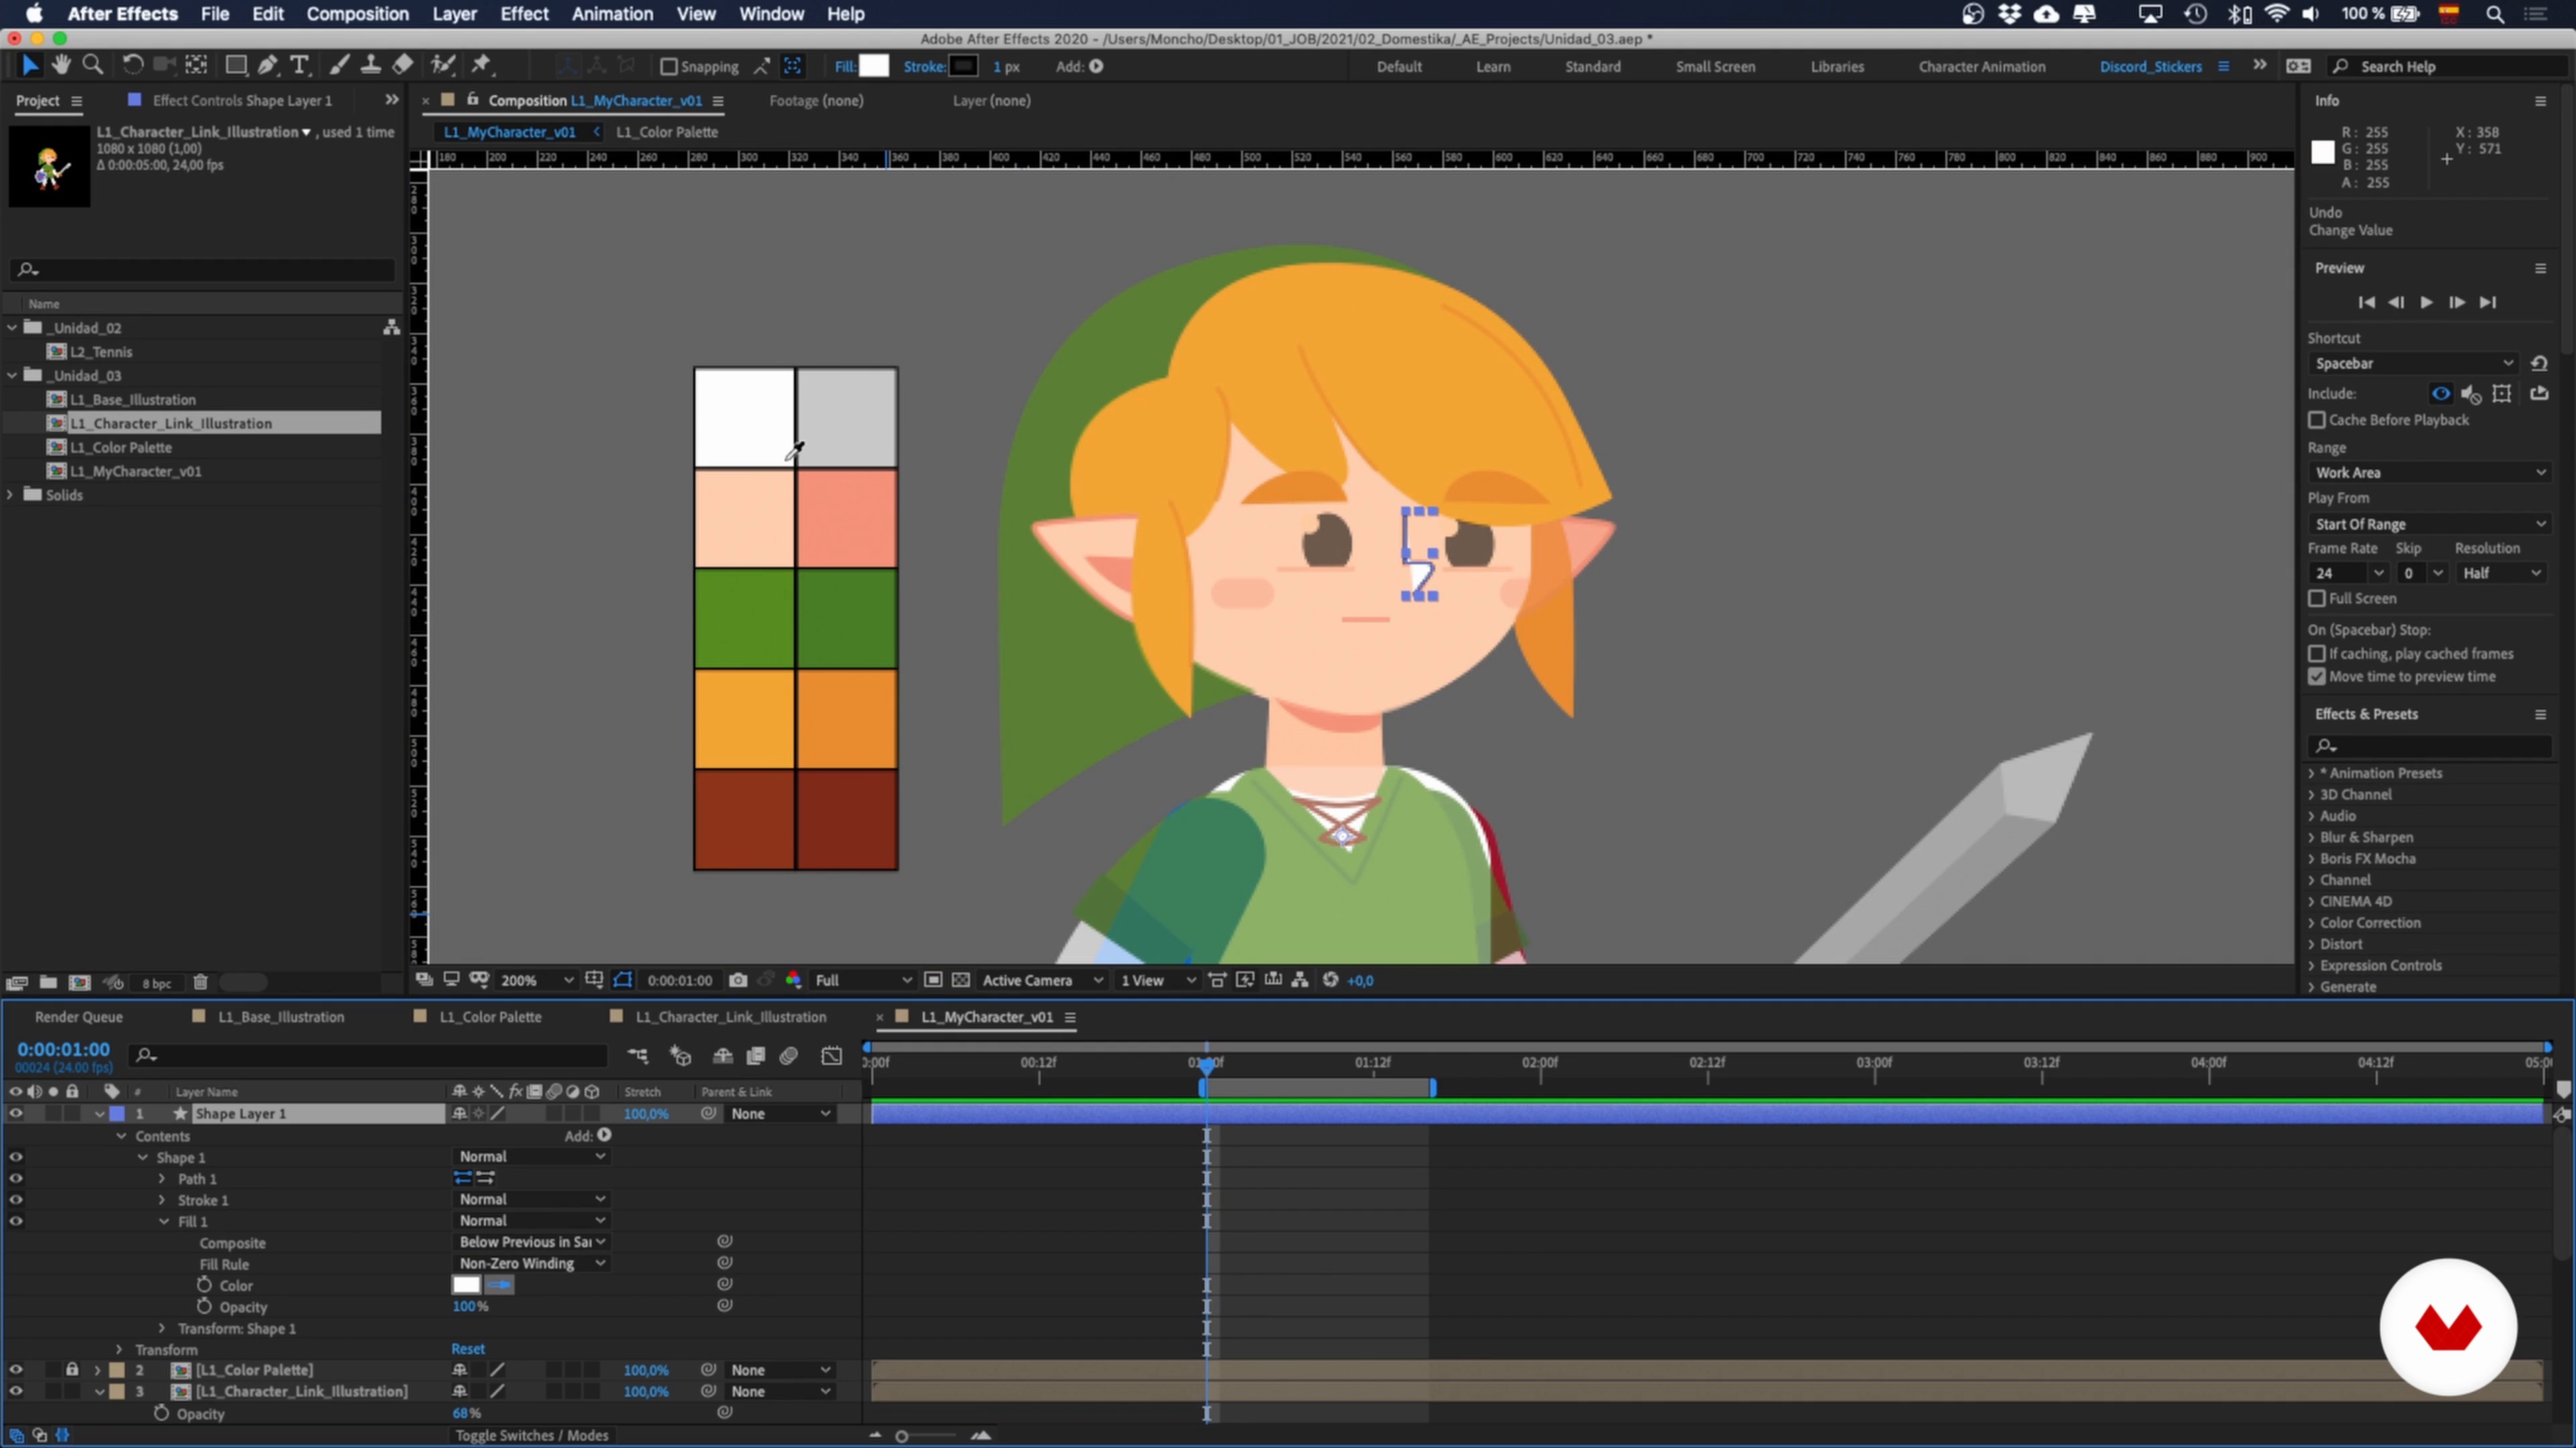Open the timeline Graph Editor icon
The width and height of the screenshot is (2576, 1448).
[x=832, y=1055]
